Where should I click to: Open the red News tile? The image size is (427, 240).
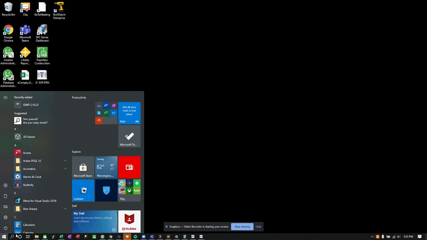129,167
